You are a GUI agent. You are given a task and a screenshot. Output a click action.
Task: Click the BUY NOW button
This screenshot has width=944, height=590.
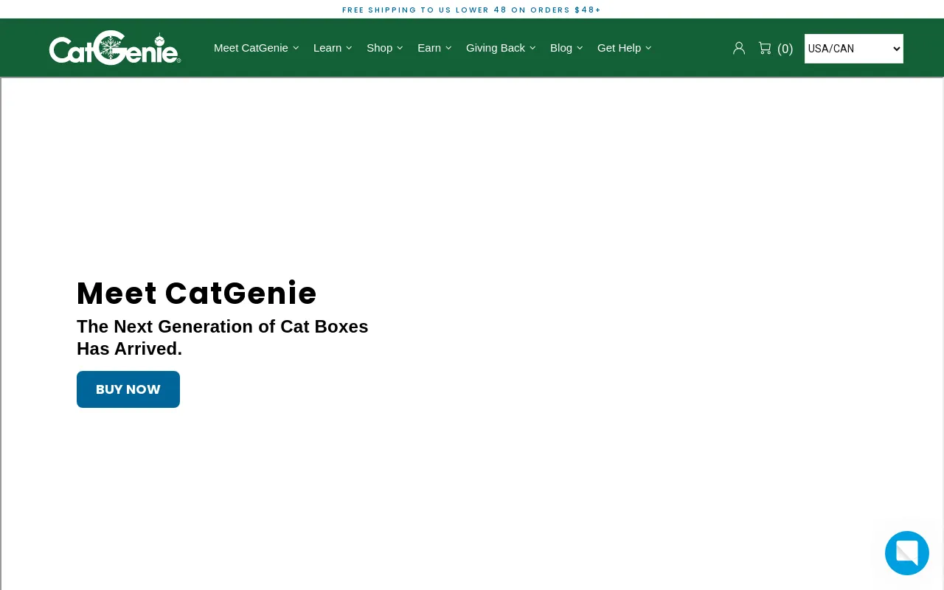tap(128, 389)
